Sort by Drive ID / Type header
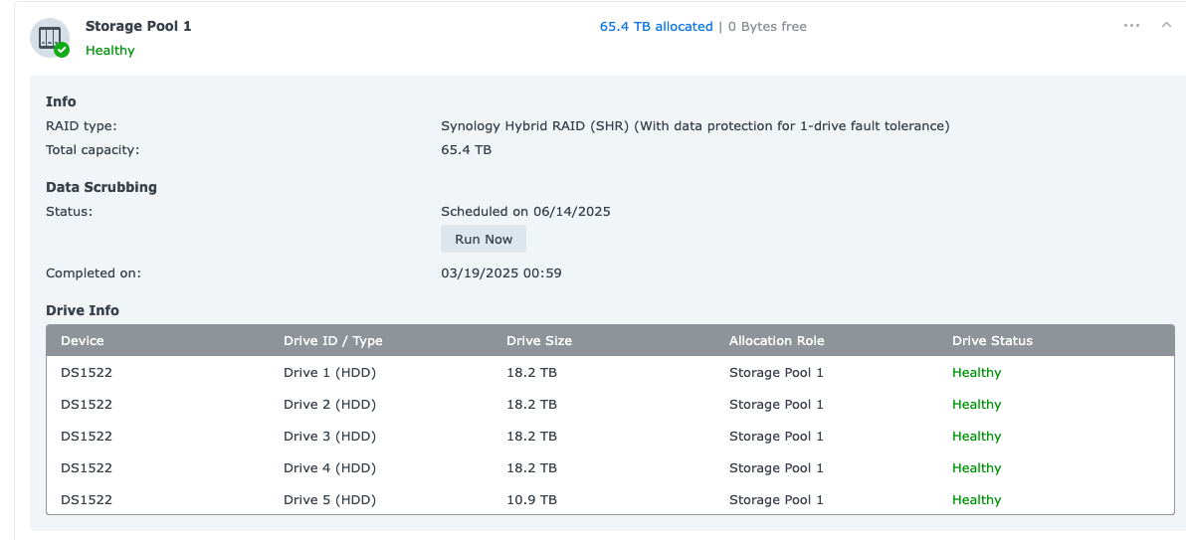The height and width of the screenshot is (540, 1186). (332, 340)
